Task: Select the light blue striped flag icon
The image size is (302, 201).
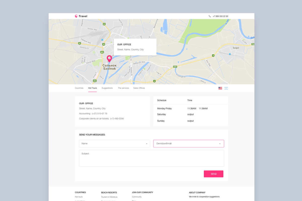Action: point(226,88)
